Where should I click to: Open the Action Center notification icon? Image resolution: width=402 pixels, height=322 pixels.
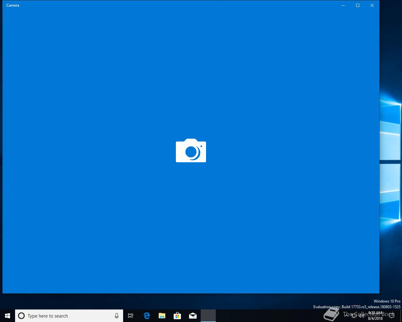[391, 316]
